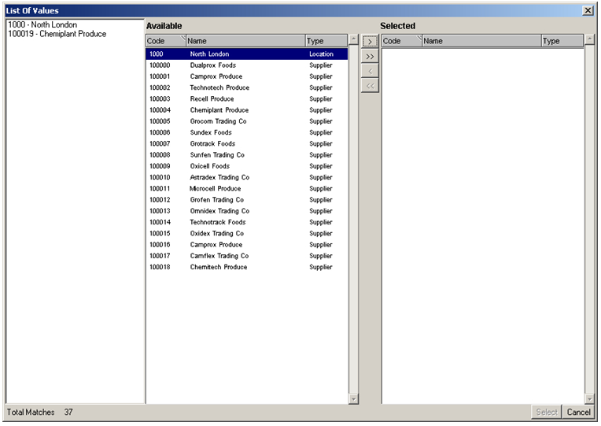This screenshot has width=601, height=426.
Task: Sort Available list by Type header
Action: [326, 41]
